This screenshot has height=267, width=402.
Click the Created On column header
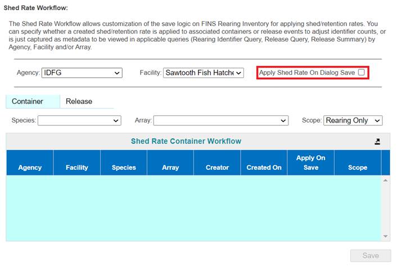tap(264, 168)
